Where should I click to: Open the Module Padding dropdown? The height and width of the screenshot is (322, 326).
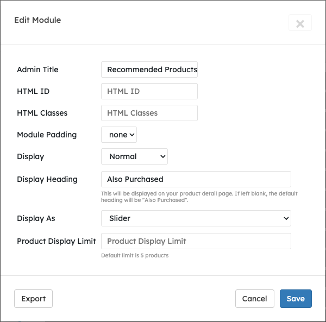tap(119, 135)
